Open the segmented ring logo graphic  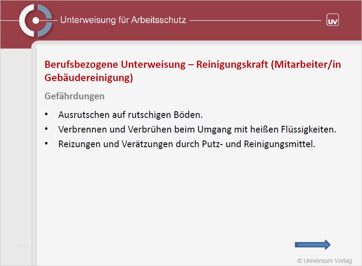click(35, 20)
